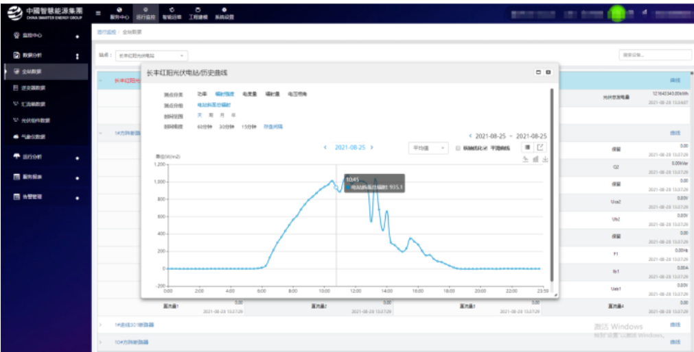The height and width of the screenshot is (352, 694).
Task: Open 运行监控 in the top navigation
Action: coord(146,13)
